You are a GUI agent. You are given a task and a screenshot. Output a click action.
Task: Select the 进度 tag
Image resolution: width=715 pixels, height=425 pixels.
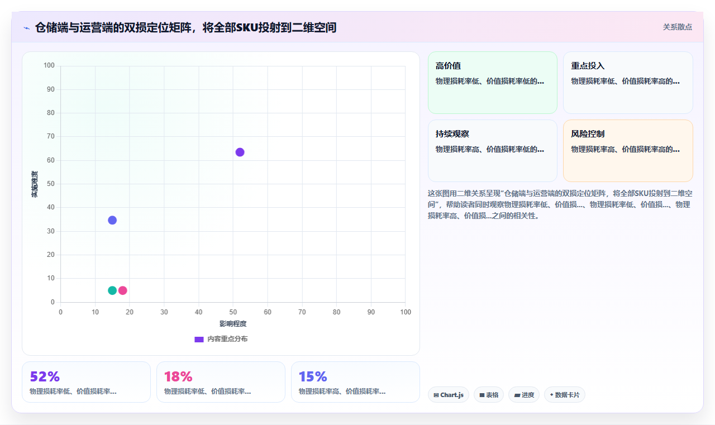coord(524,395)
